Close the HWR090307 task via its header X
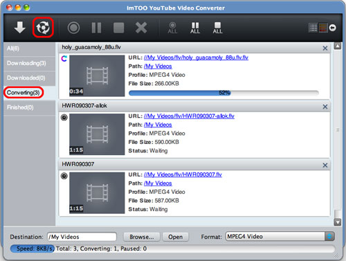 click(325, 165)
